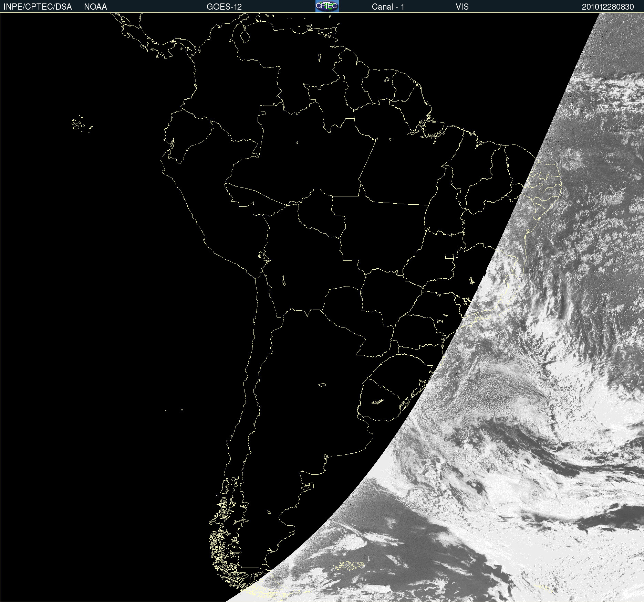Click the NOAA label in header
The width and height of the screenshot is (644, 602).
click(95, 7)
